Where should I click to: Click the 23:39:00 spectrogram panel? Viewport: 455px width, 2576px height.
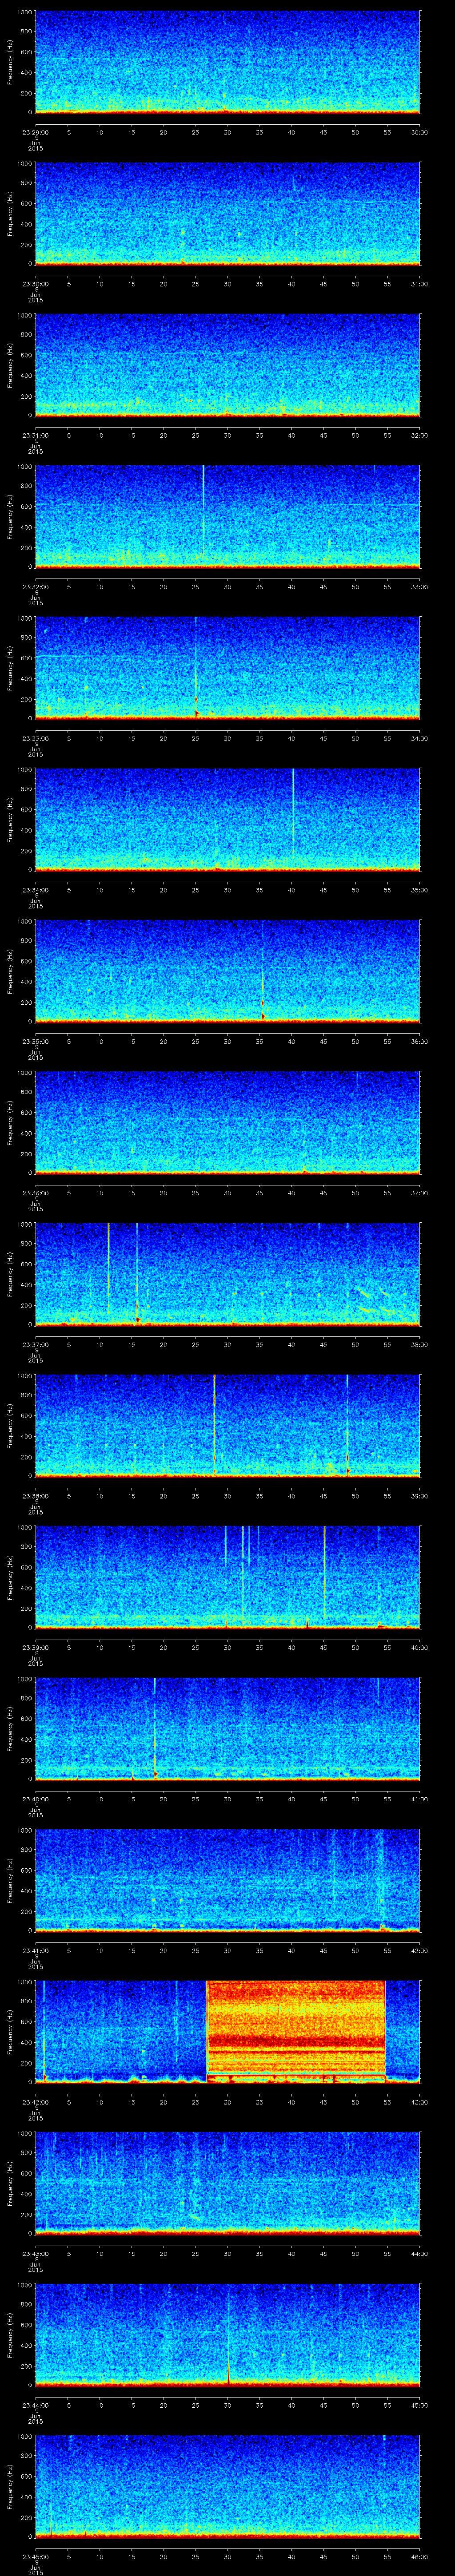click(x=227, y=1577)
